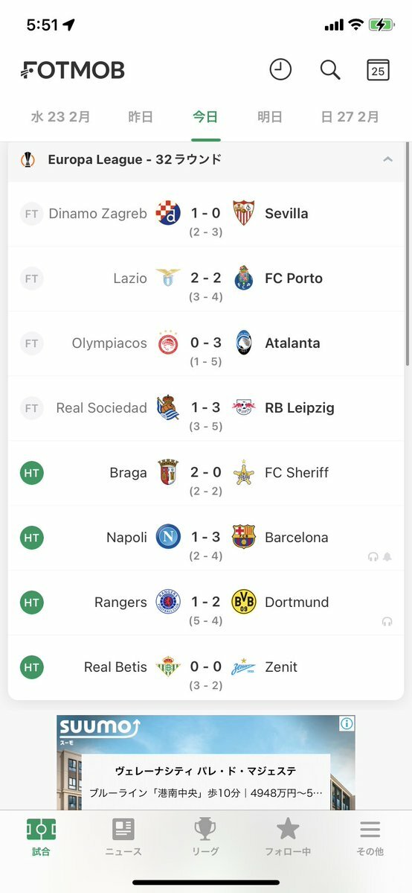412x893 pixels.
Task: Open the calendar date picker icon
Action: coord(378,70)
